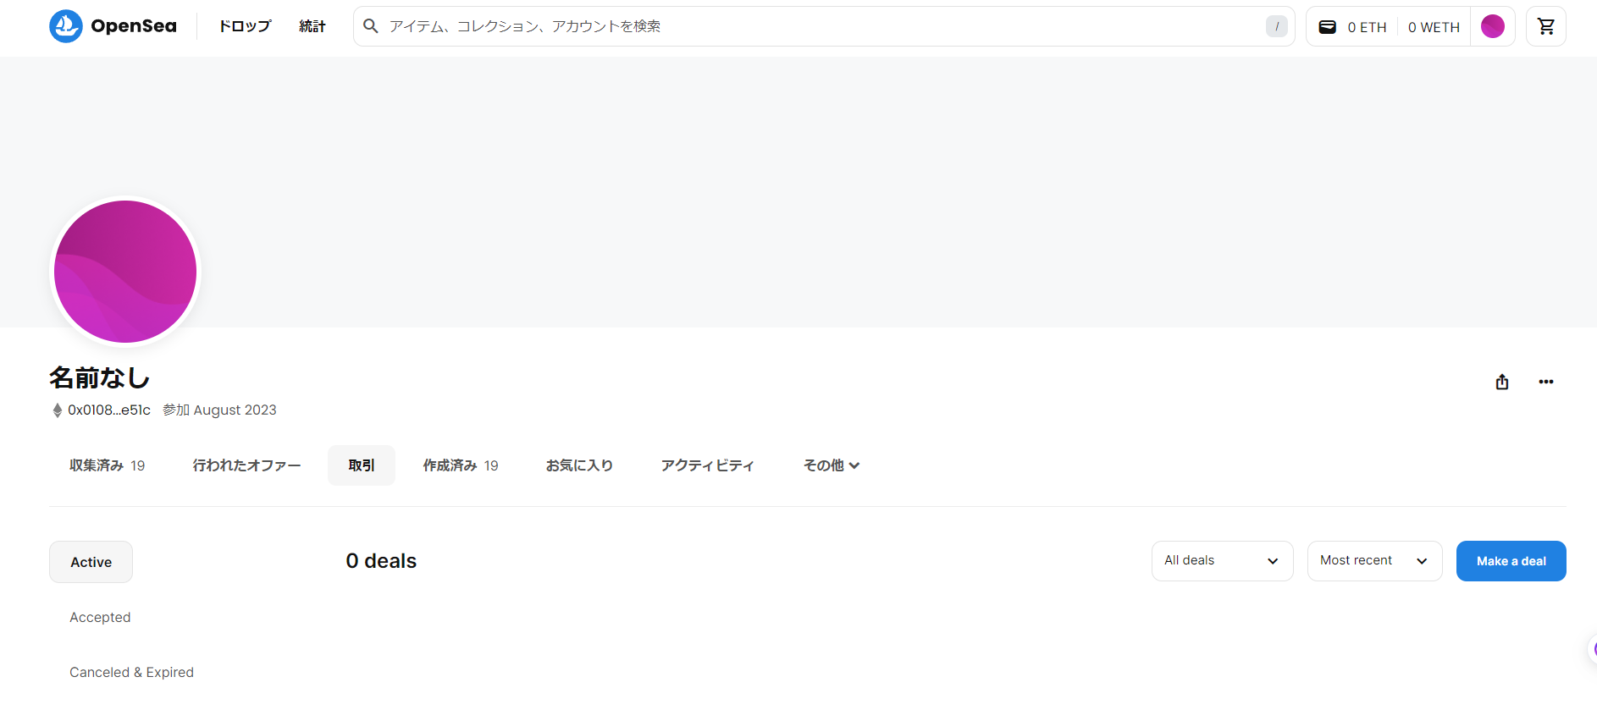Screen dimensions: 1597x721
Task: Open the account avatar in header
Action: [x=1493, y=26]
